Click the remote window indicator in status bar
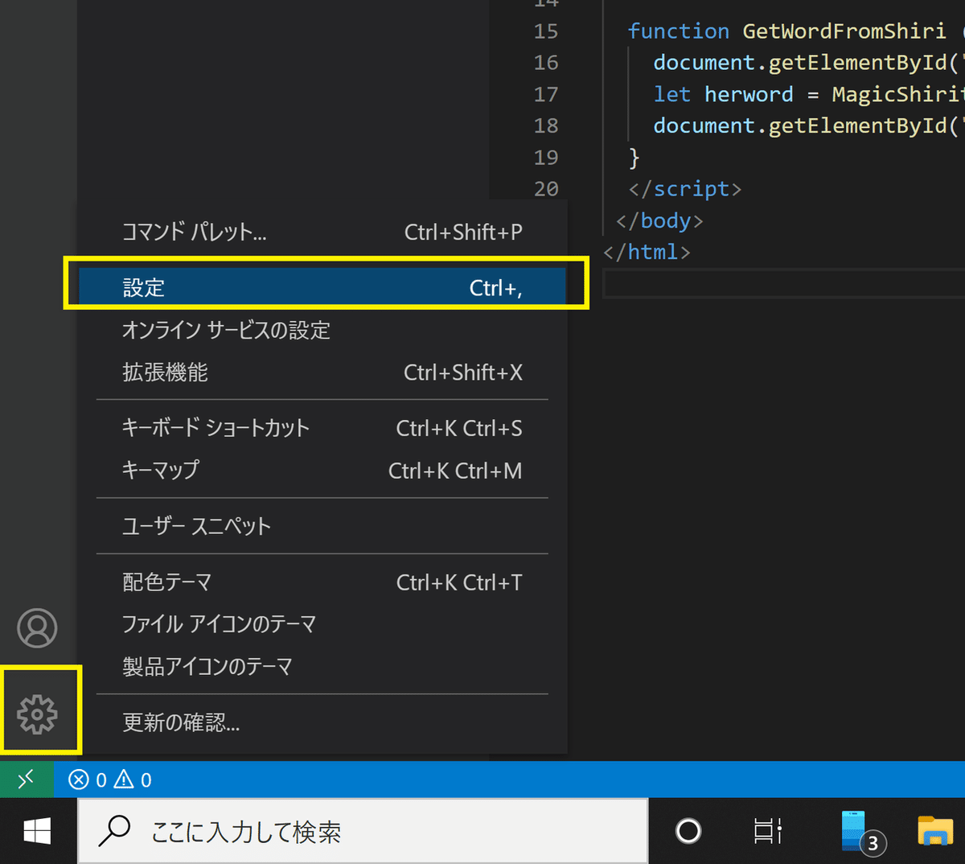The height and width of the screenshot is (864, 965). [x=27, y=780]
